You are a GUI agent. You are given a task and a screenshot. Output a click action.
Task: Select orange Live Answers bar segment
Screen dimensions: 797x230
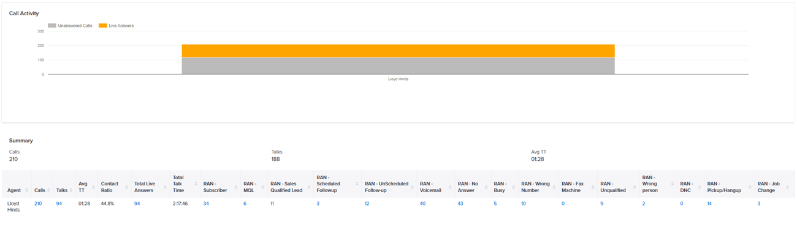point(398,51)
